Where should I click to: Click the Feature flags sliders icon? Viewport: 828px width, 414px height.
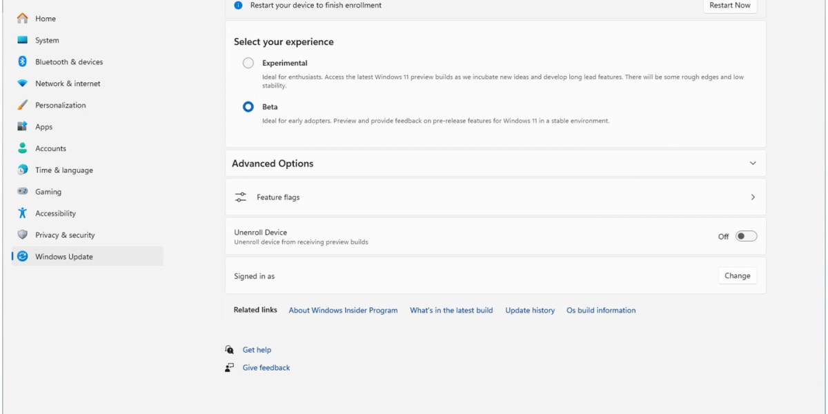(x=240, y=197)
